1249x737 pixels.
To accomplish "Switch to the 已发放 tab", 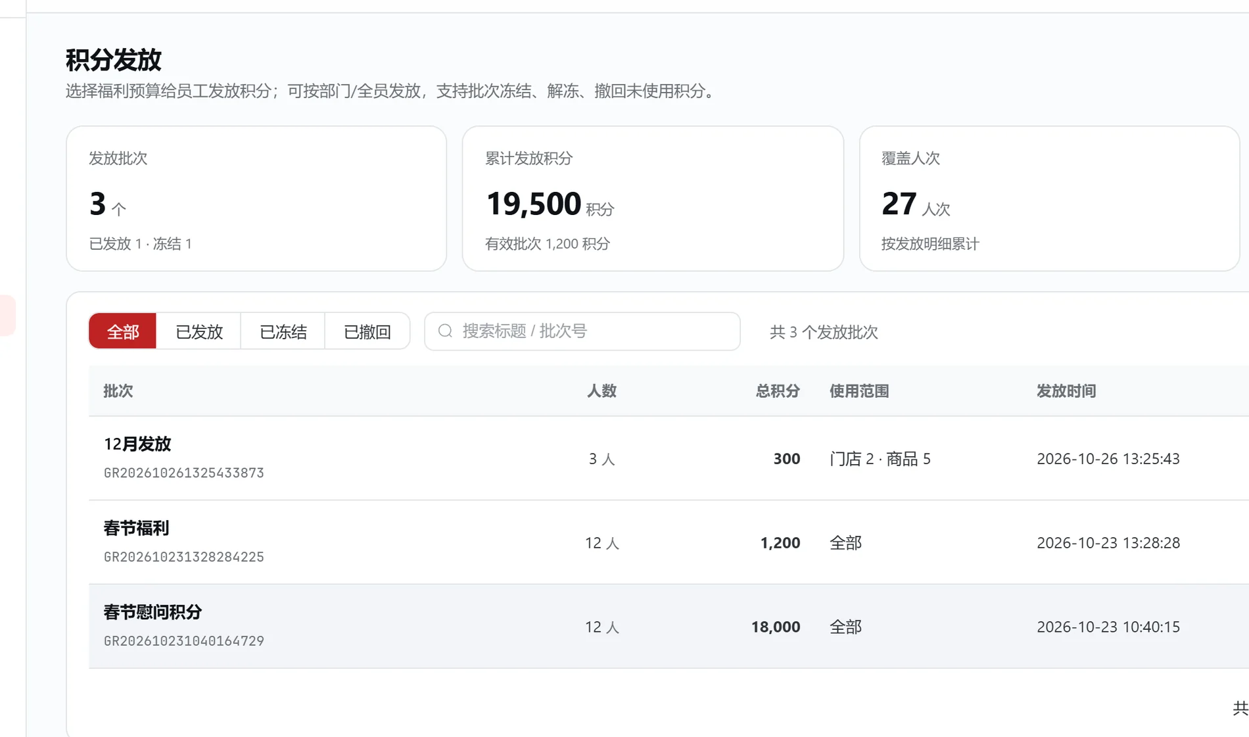I will [x=199, y=331].
